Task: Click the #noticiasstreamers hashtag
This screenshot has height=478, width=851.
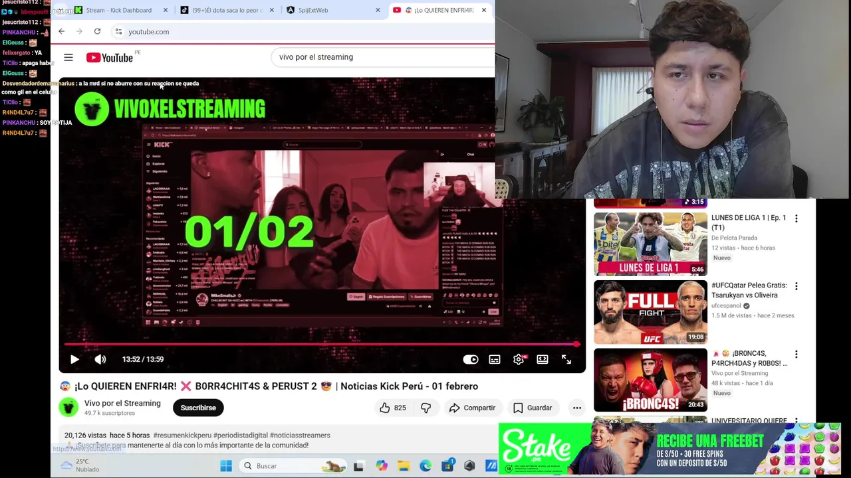Action: [x=300, y=436]
